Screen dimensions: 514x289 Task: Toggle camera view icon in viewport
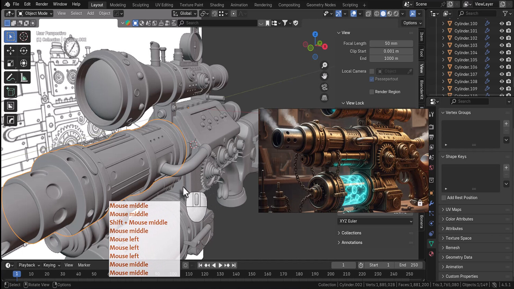click(324, 87)
